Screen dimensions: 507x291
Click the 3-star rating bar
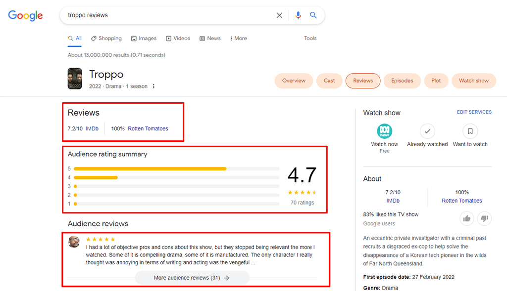[x=177, y=186]
